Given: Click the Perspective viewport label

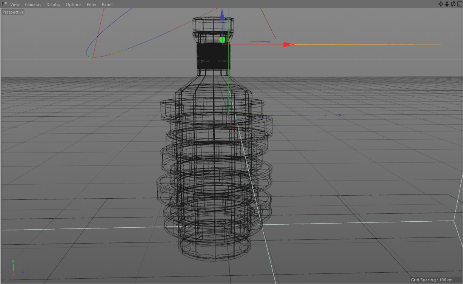Looking at the screenshot, I should coord(13,12).
